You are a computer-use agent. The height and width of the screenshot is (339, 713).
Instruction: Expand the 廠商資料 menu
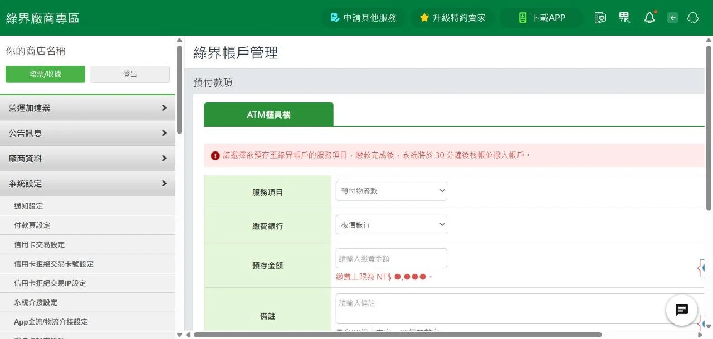87,158
